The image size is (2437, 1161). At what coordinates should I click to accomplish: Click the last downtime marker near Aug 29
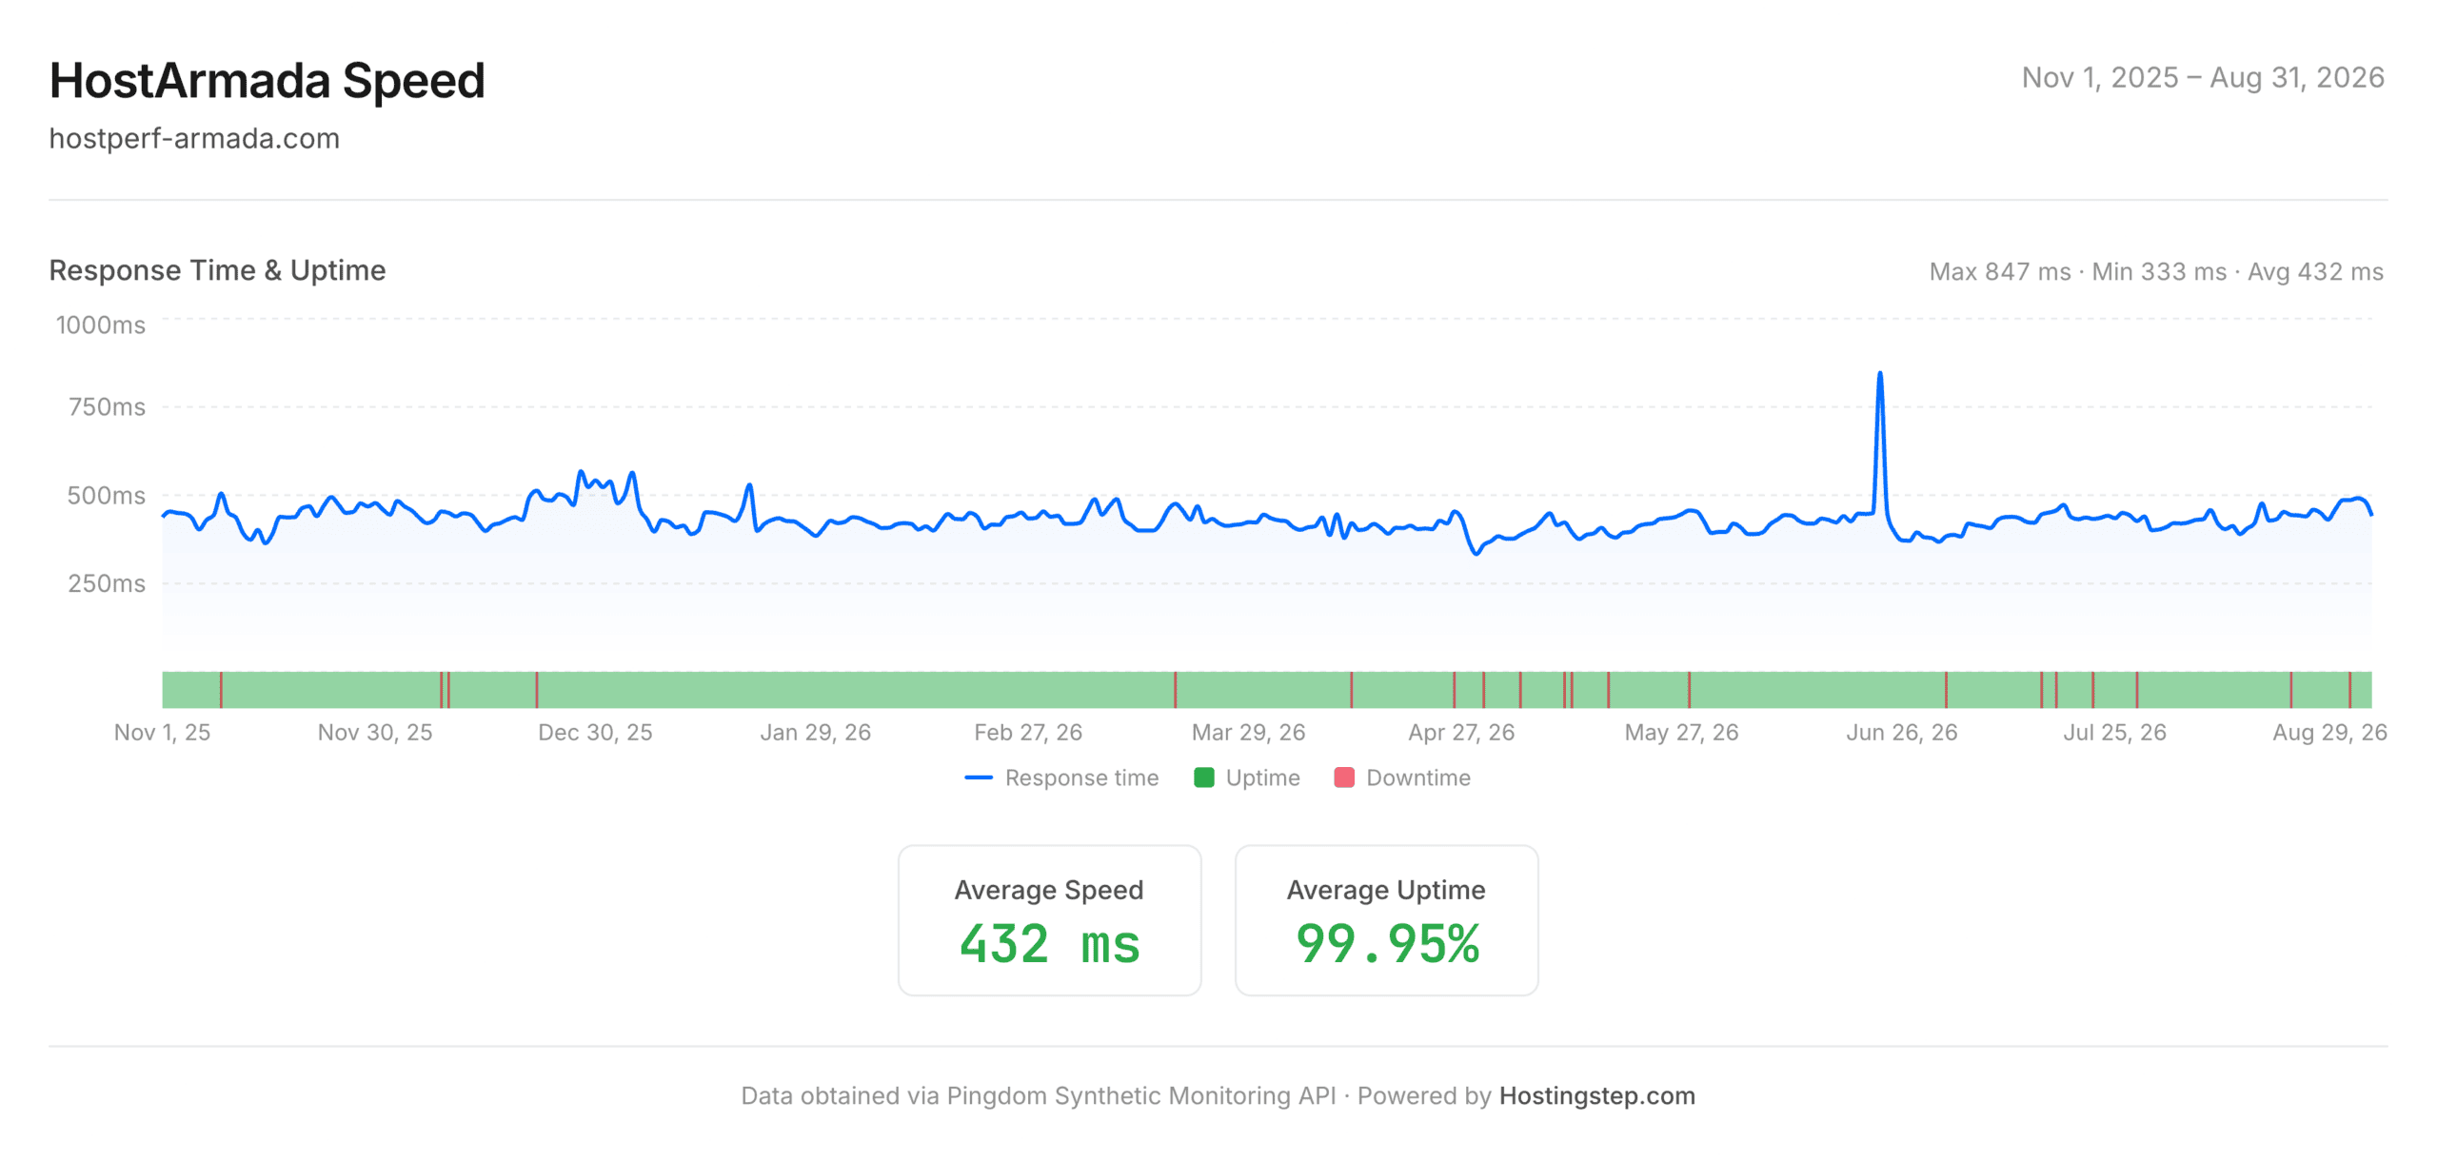click(2349, 690)
